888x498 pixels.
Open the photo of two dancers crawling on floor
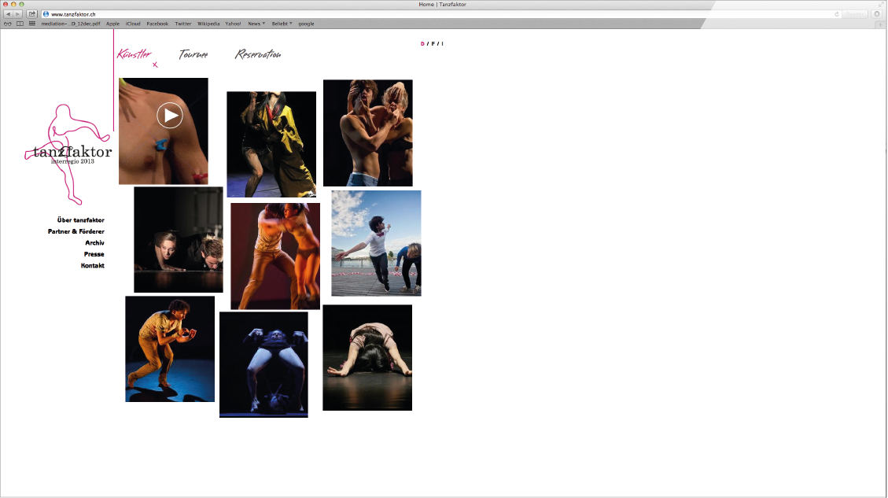(179, 240)
